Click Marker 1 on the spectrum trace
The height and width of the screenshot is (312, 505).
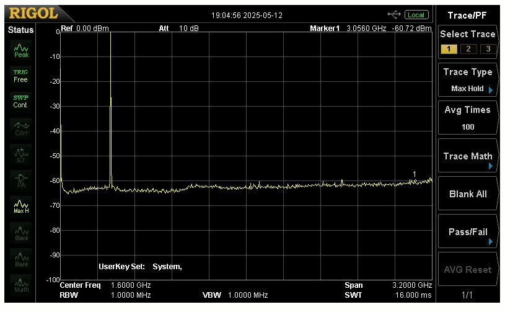415,181
